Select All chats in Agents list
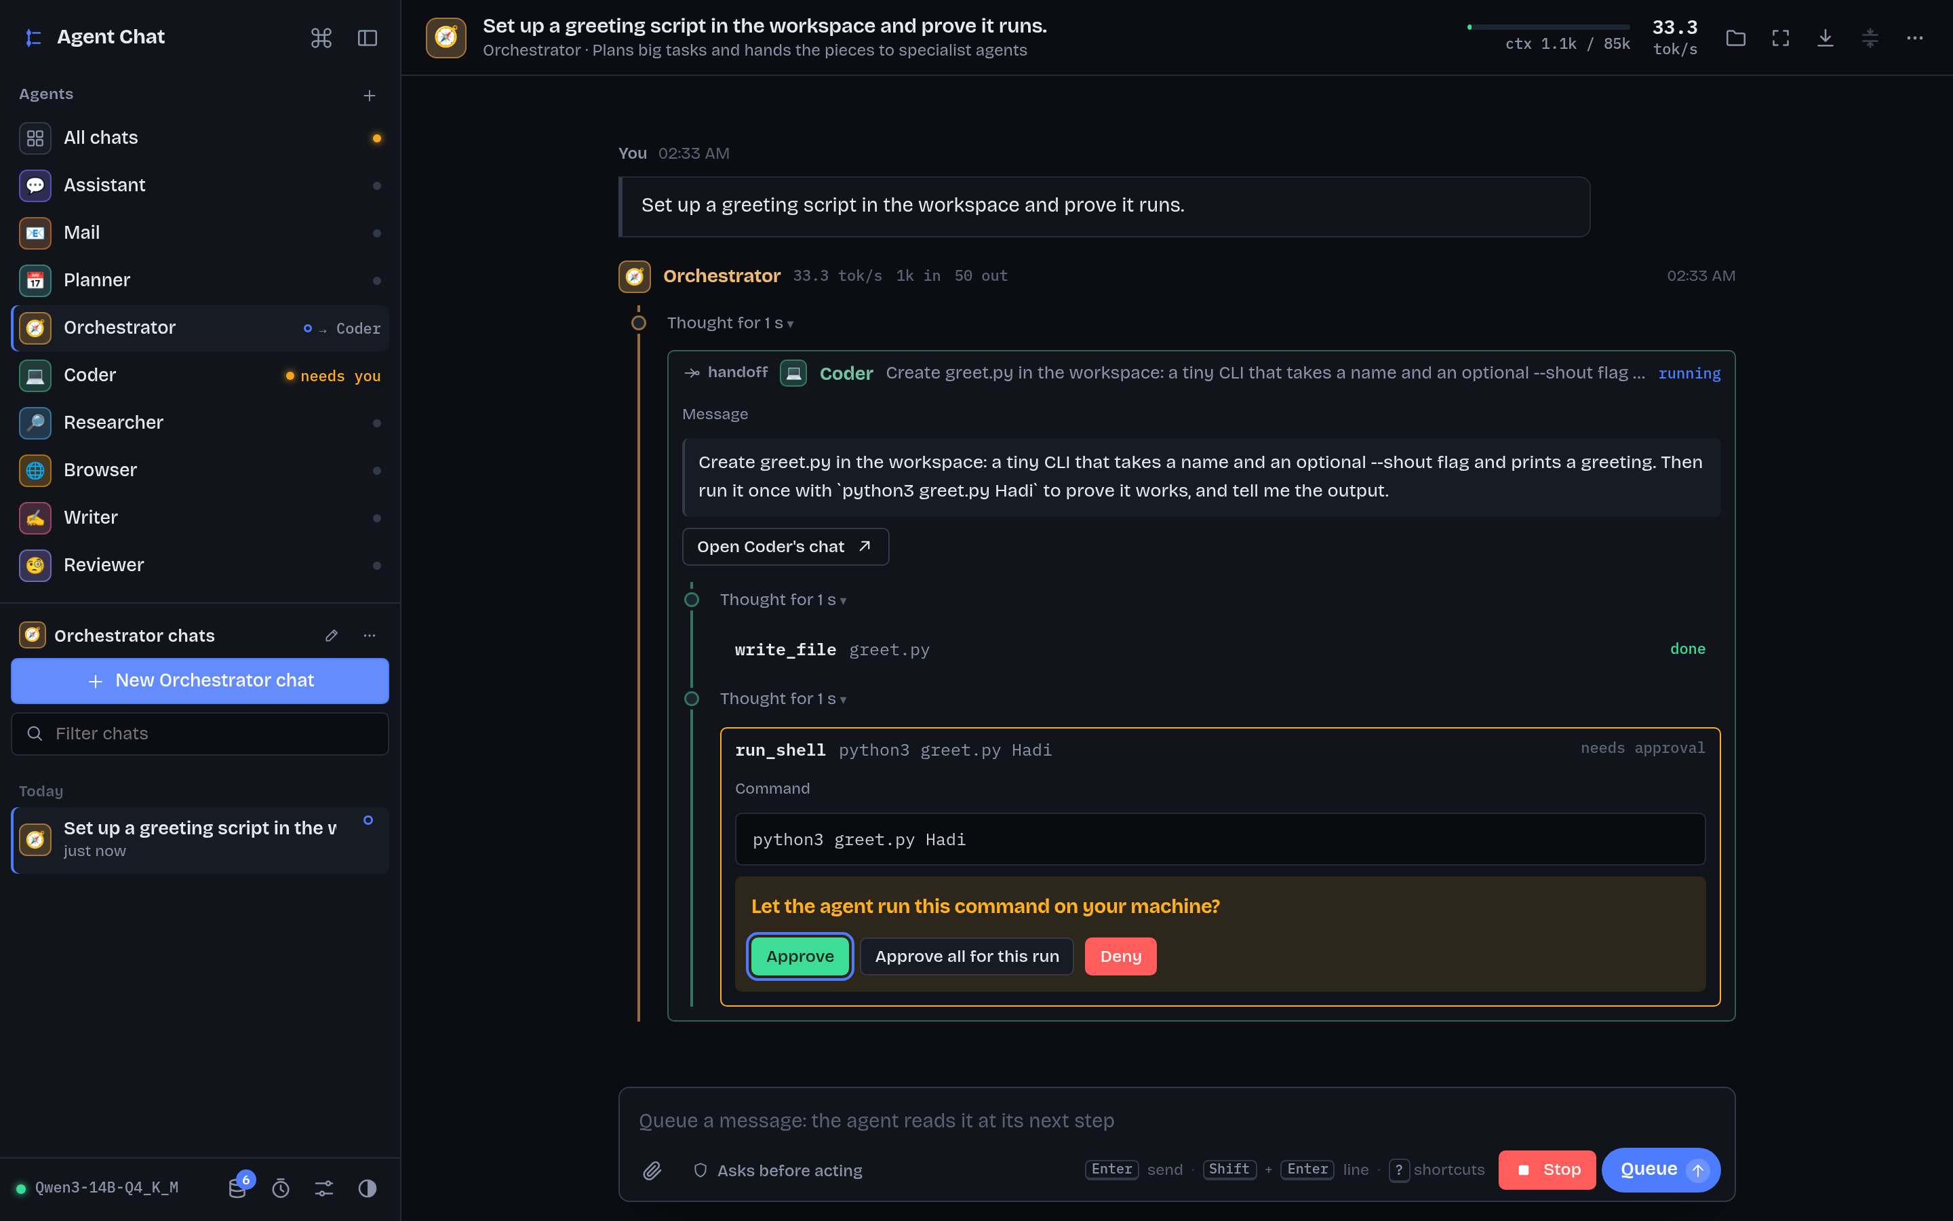1953x1221 pixels. pos(200,138)
